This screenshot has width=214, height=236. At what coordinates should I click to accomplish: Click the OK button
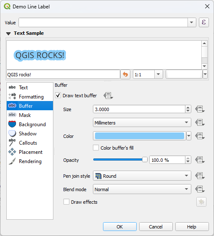(120, 227)
